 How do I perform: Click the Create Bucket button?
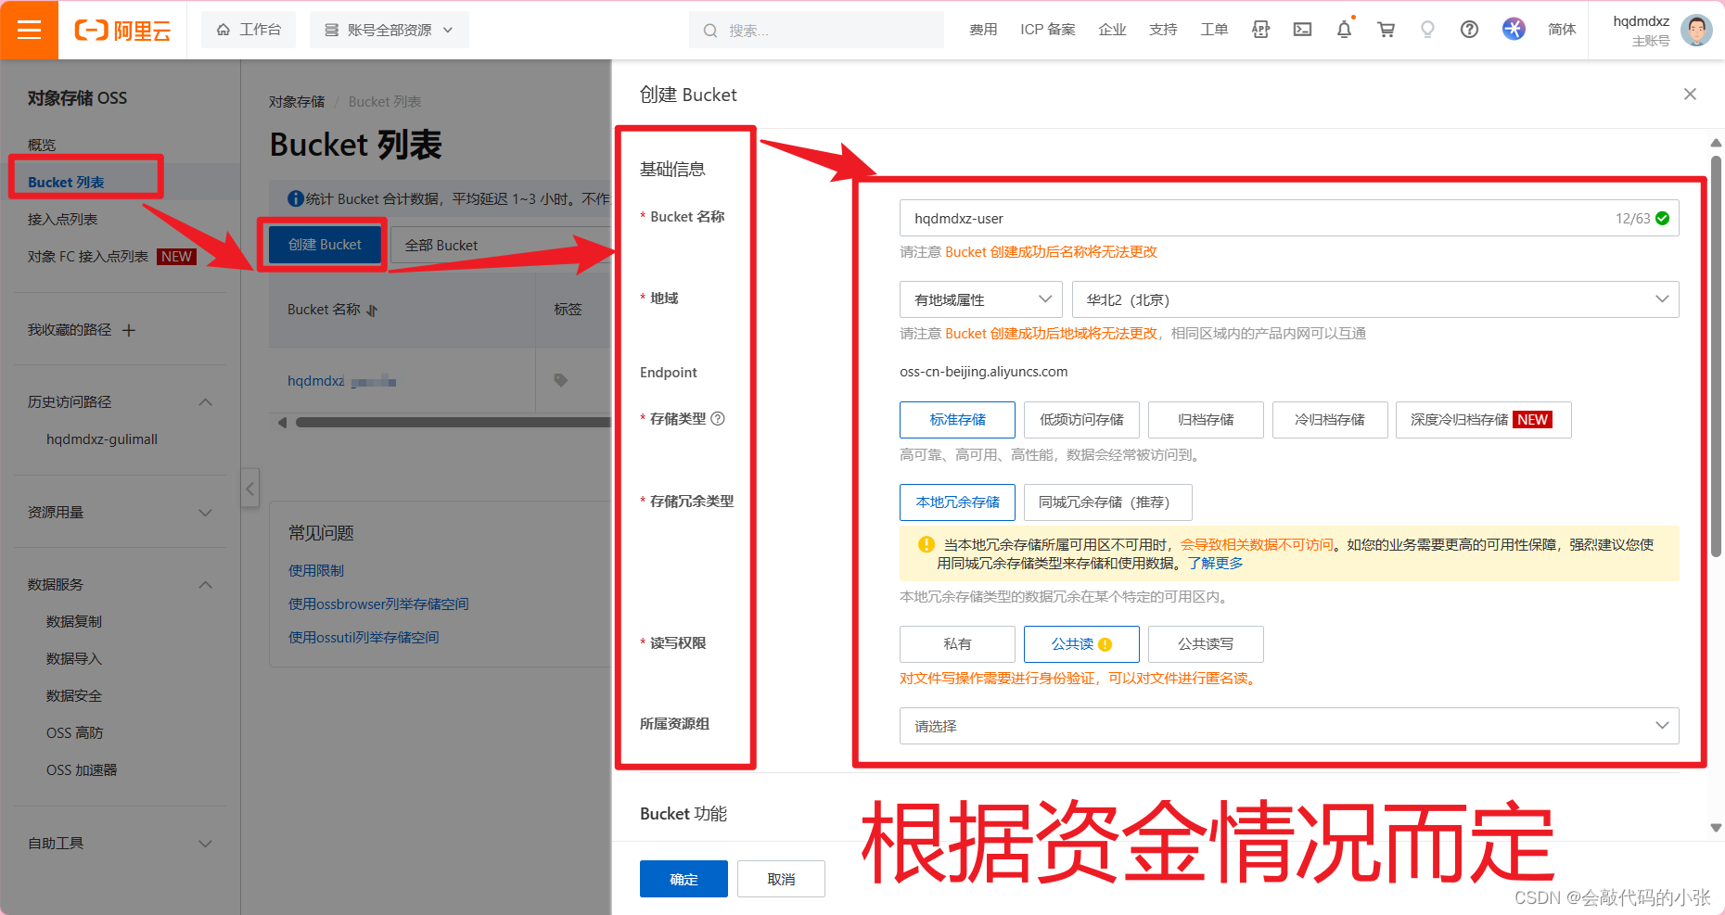[x=325, y=245]
